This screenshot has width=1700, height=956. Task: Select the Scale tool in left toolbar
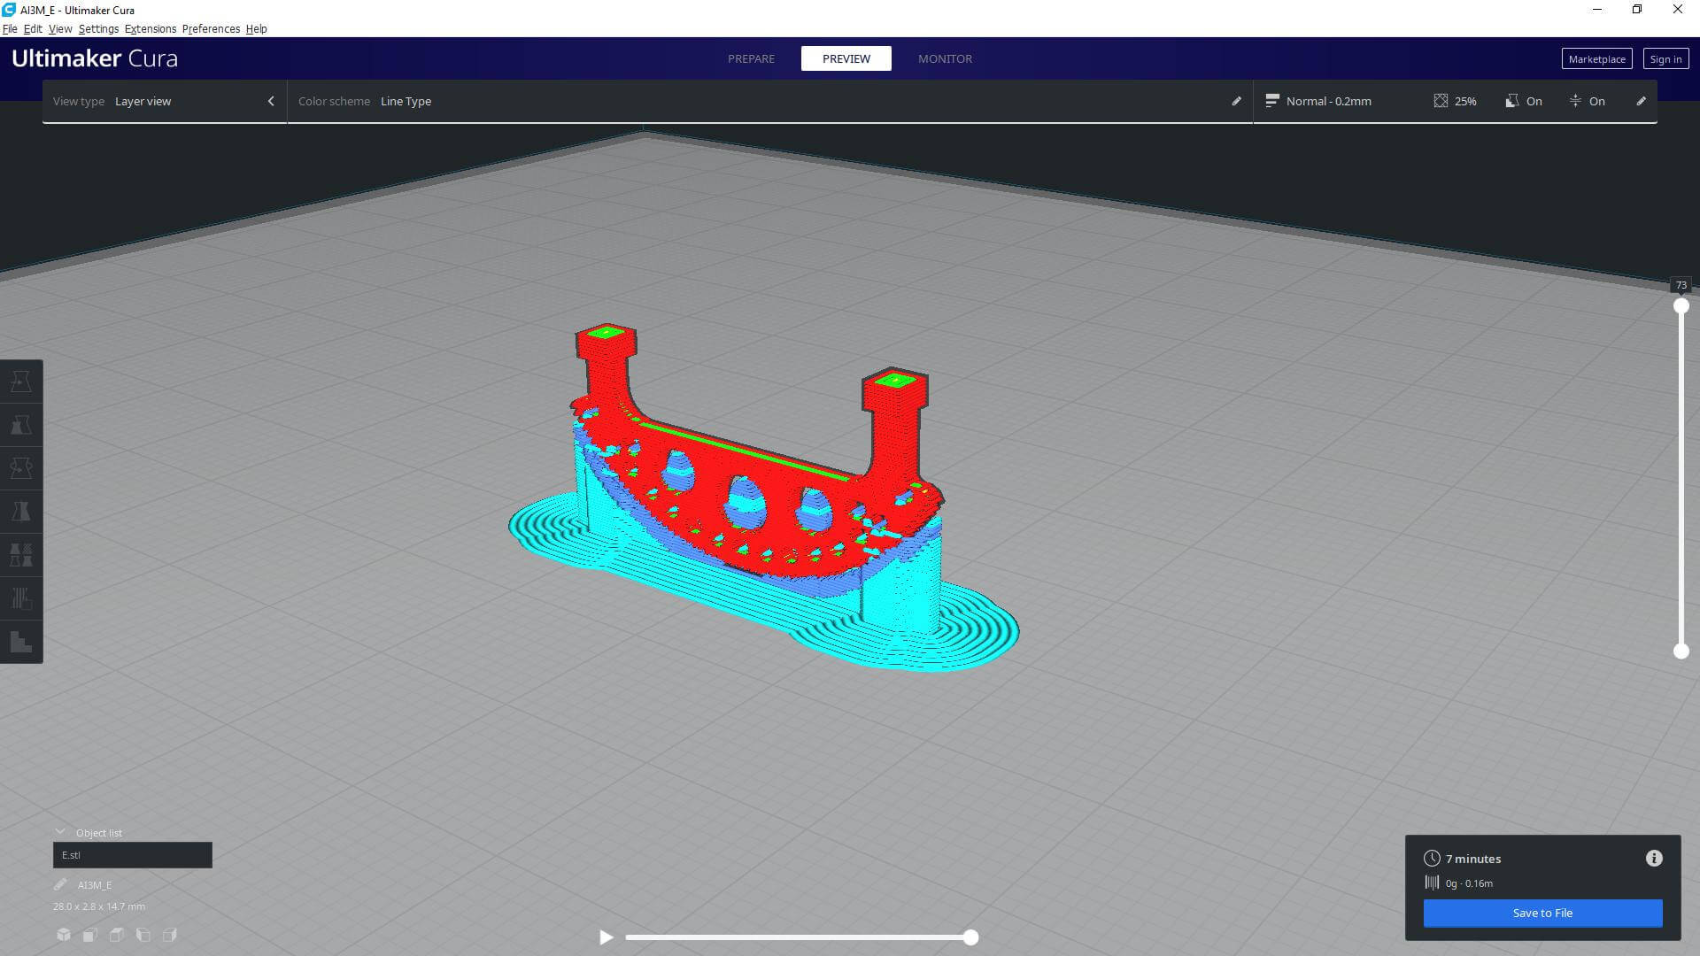tap(21, 425)
